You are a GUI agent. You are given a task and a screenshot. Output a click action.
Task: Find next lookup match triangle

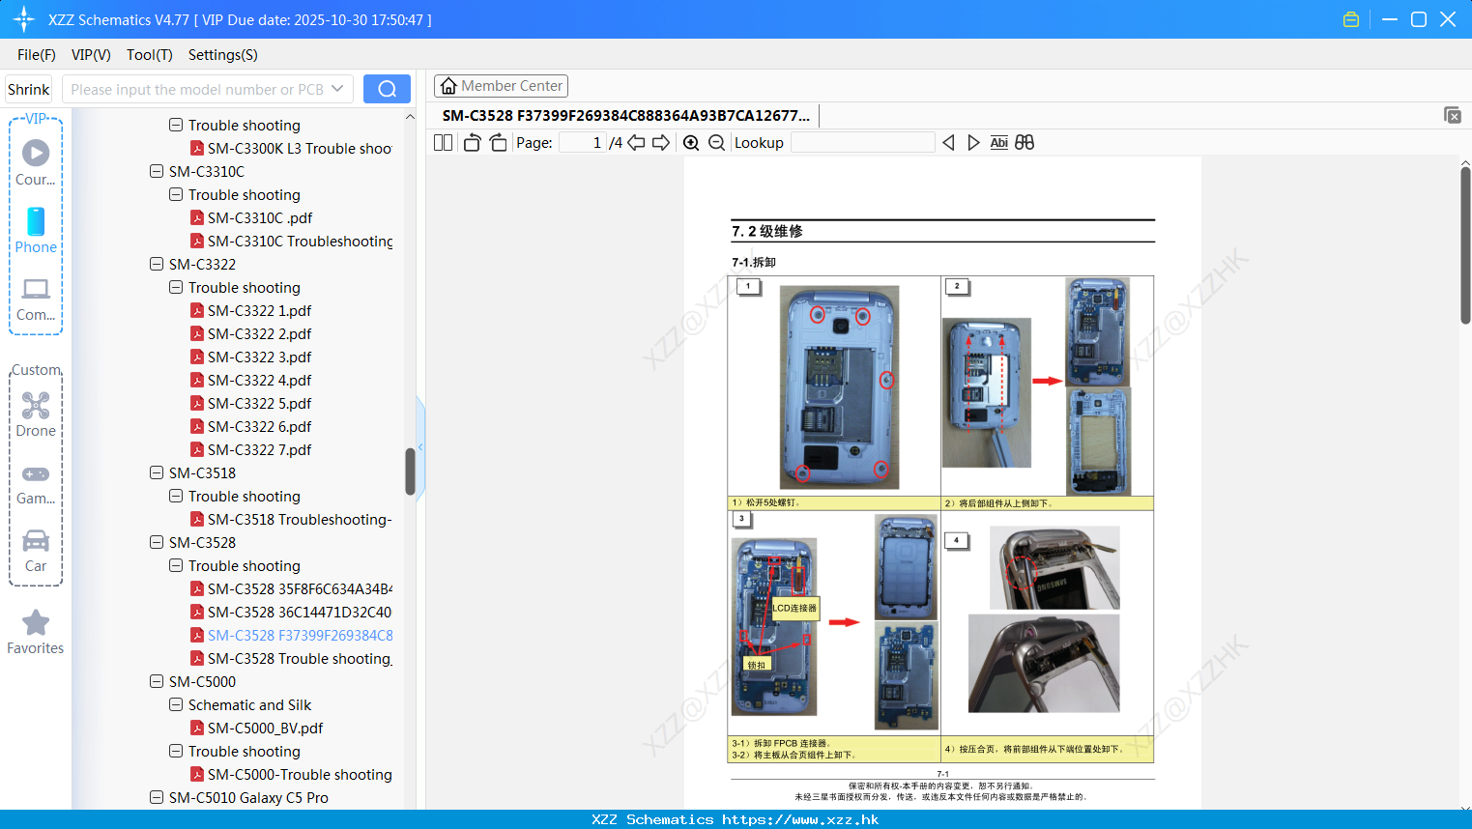973,142
